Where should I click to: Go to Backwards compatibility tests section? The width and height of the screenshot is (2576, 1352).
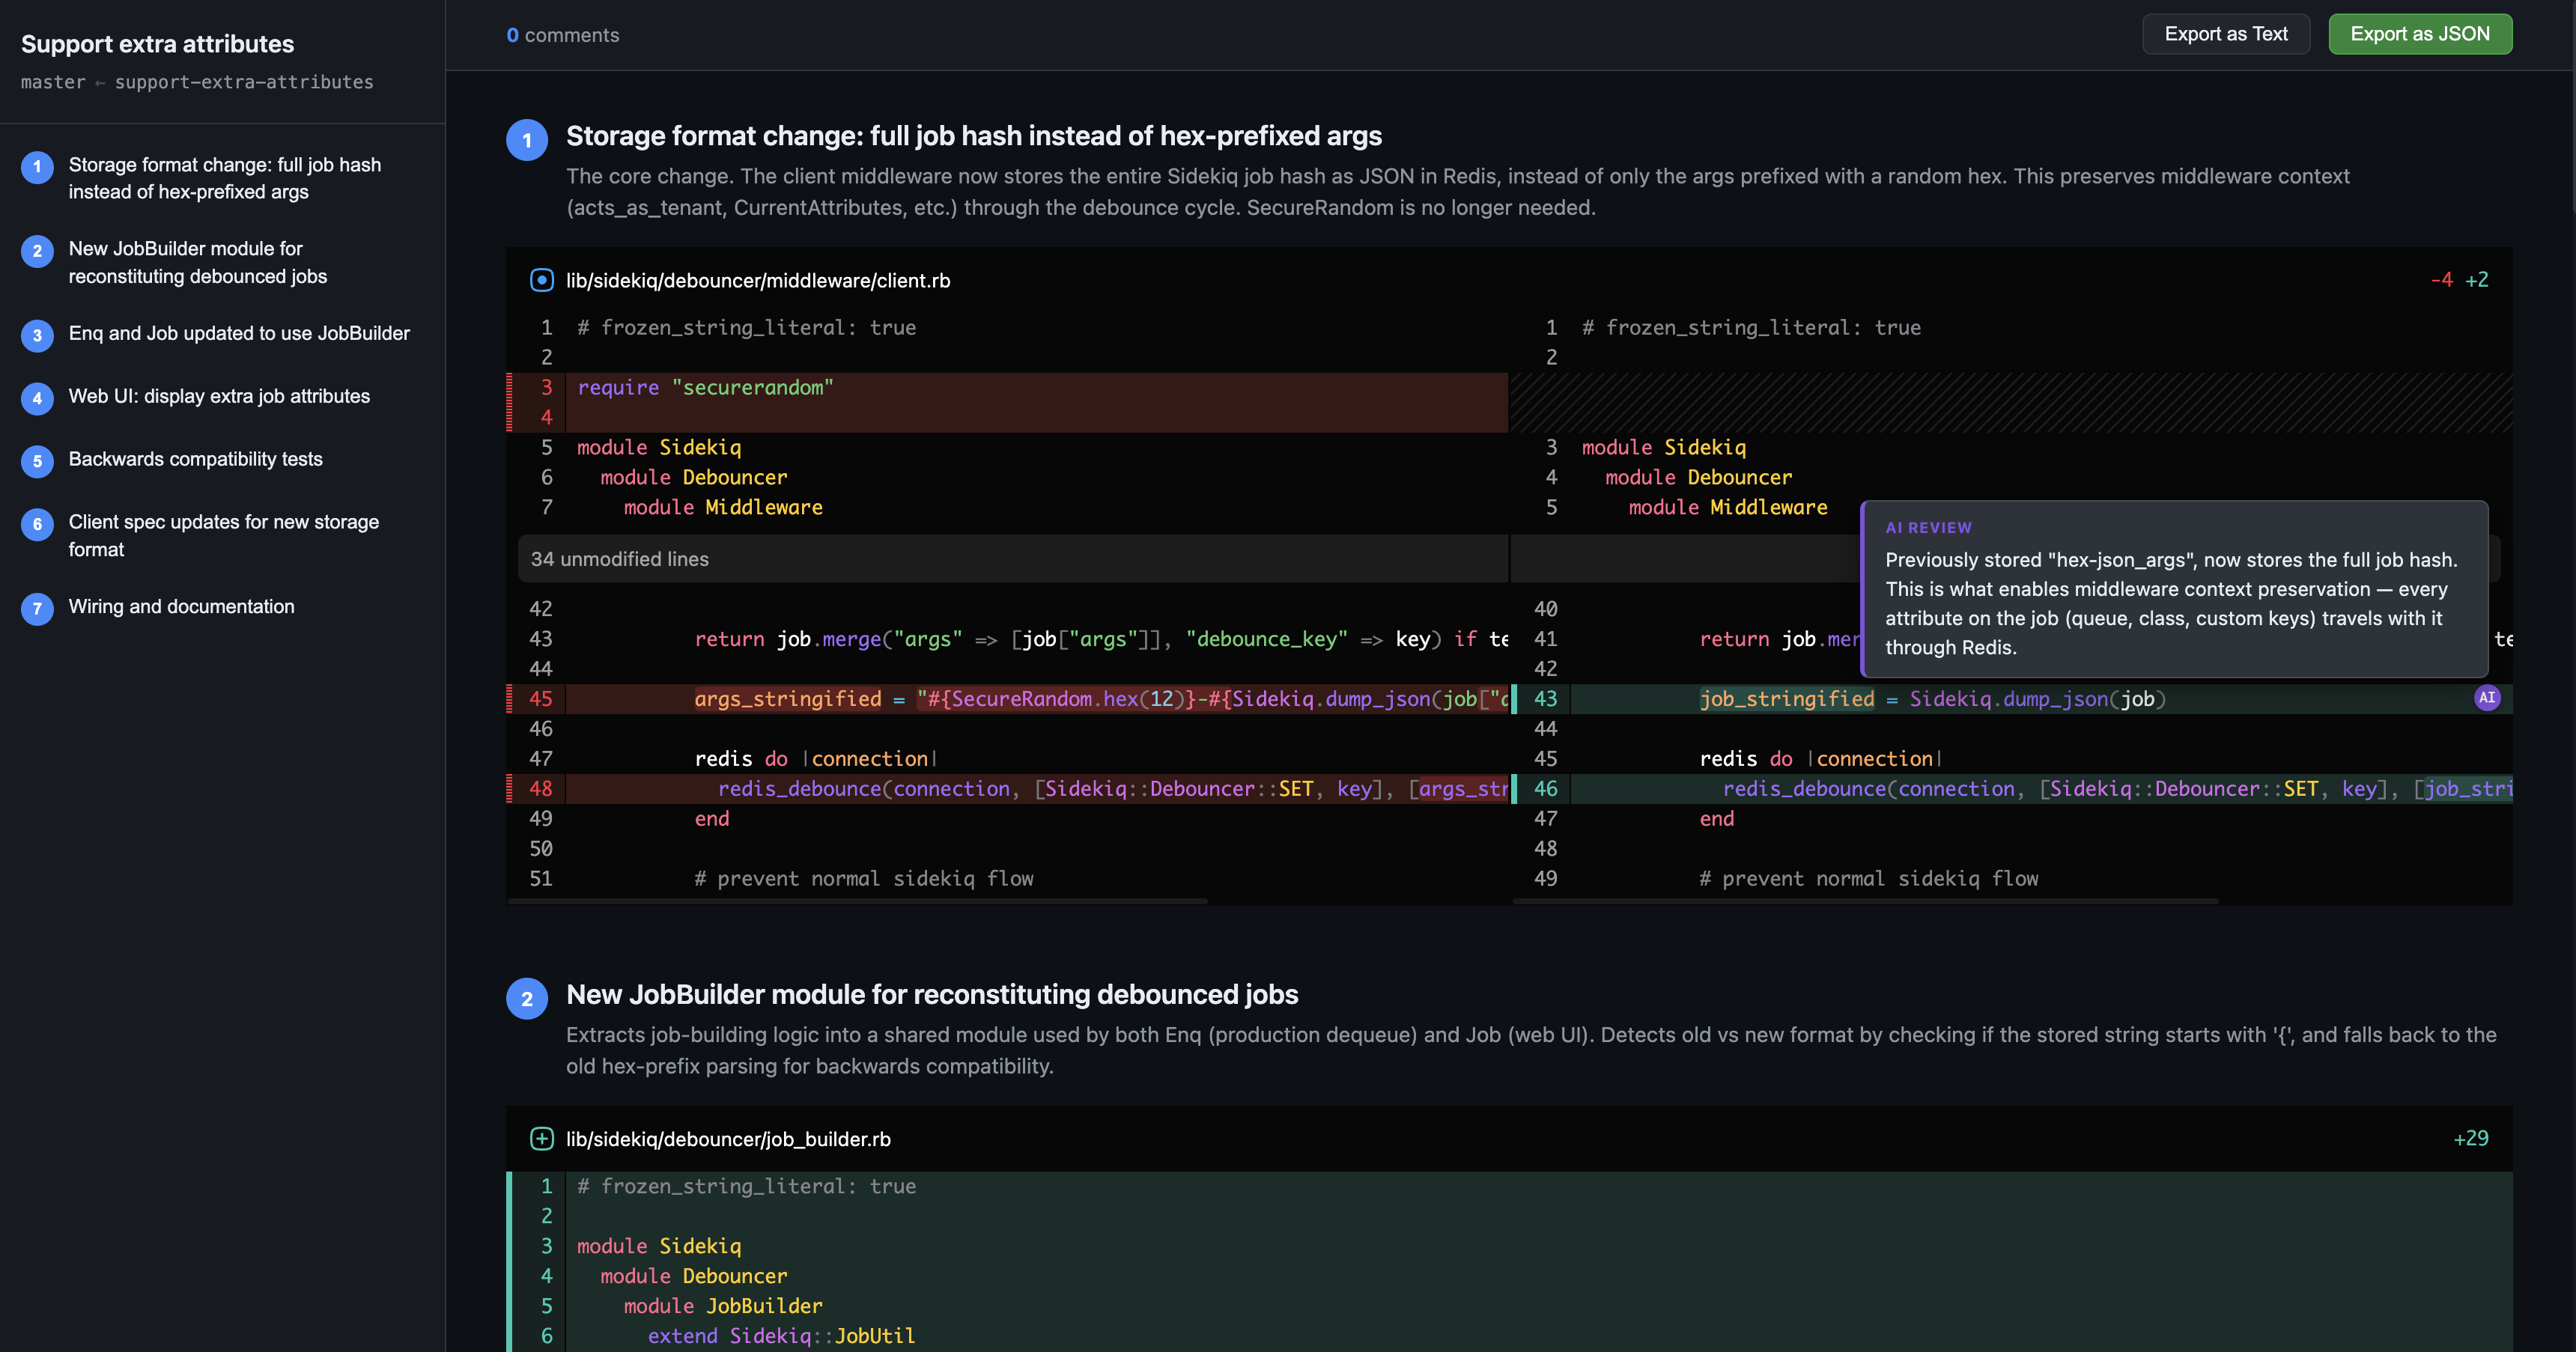point(195,459)
